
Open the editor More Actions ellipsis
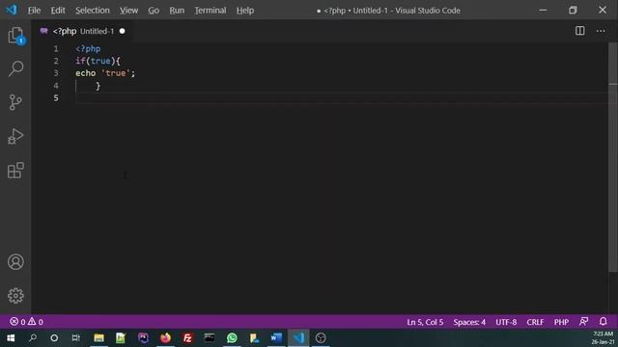601,31
